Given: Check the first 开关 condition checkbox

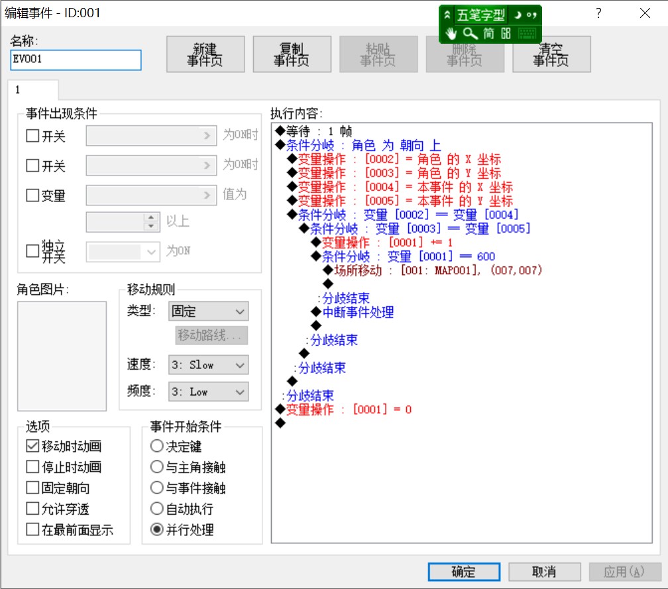Looking at the screenshot, I should coord(32,136).
